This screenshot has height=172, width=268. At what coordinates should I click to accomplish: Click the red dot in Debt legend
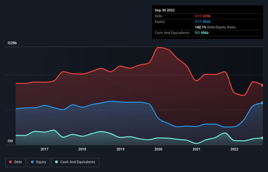coord(10,162)
